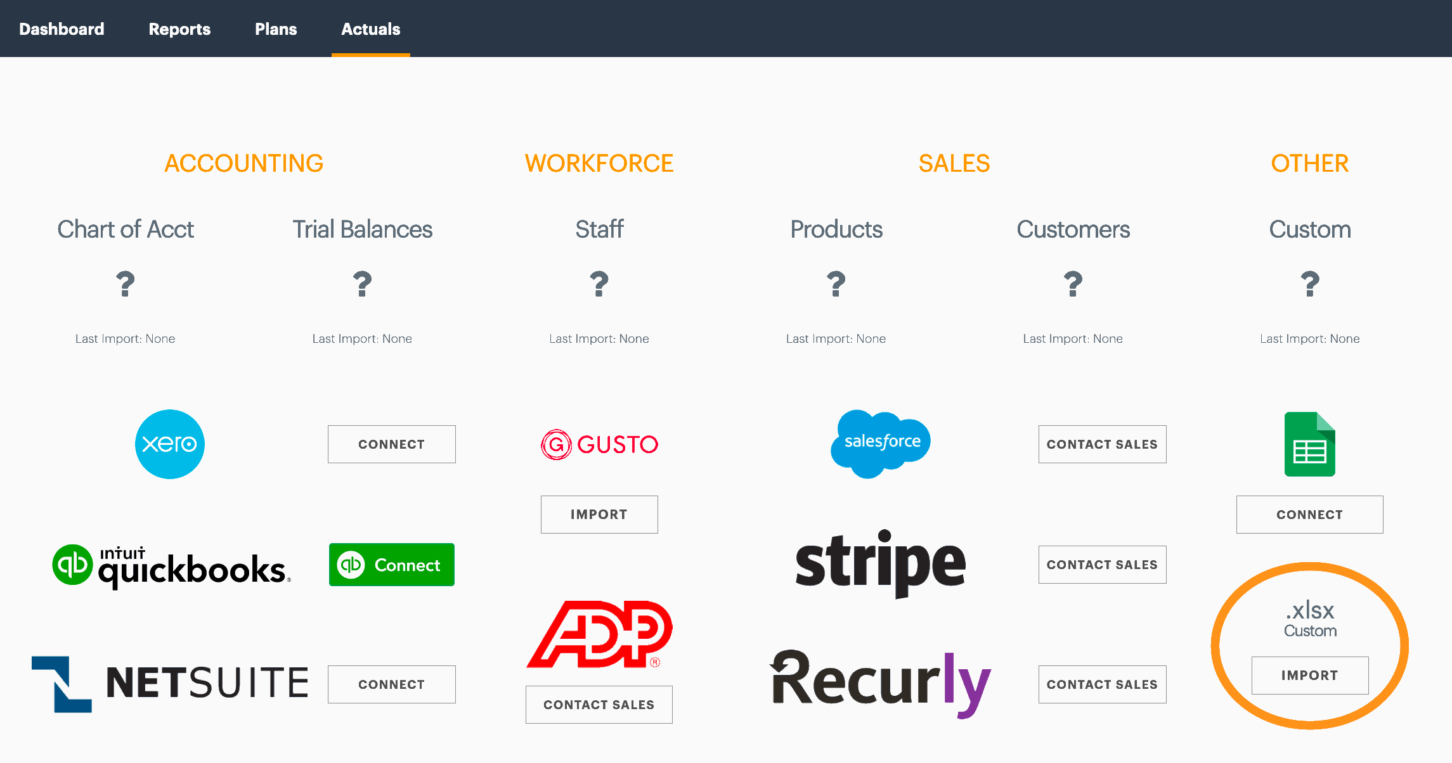The height and width of the screenshot is (763, 1452).
Task: Open help question mark under Trial Balances
Action: pyautogui.click(x=362, y=283)
